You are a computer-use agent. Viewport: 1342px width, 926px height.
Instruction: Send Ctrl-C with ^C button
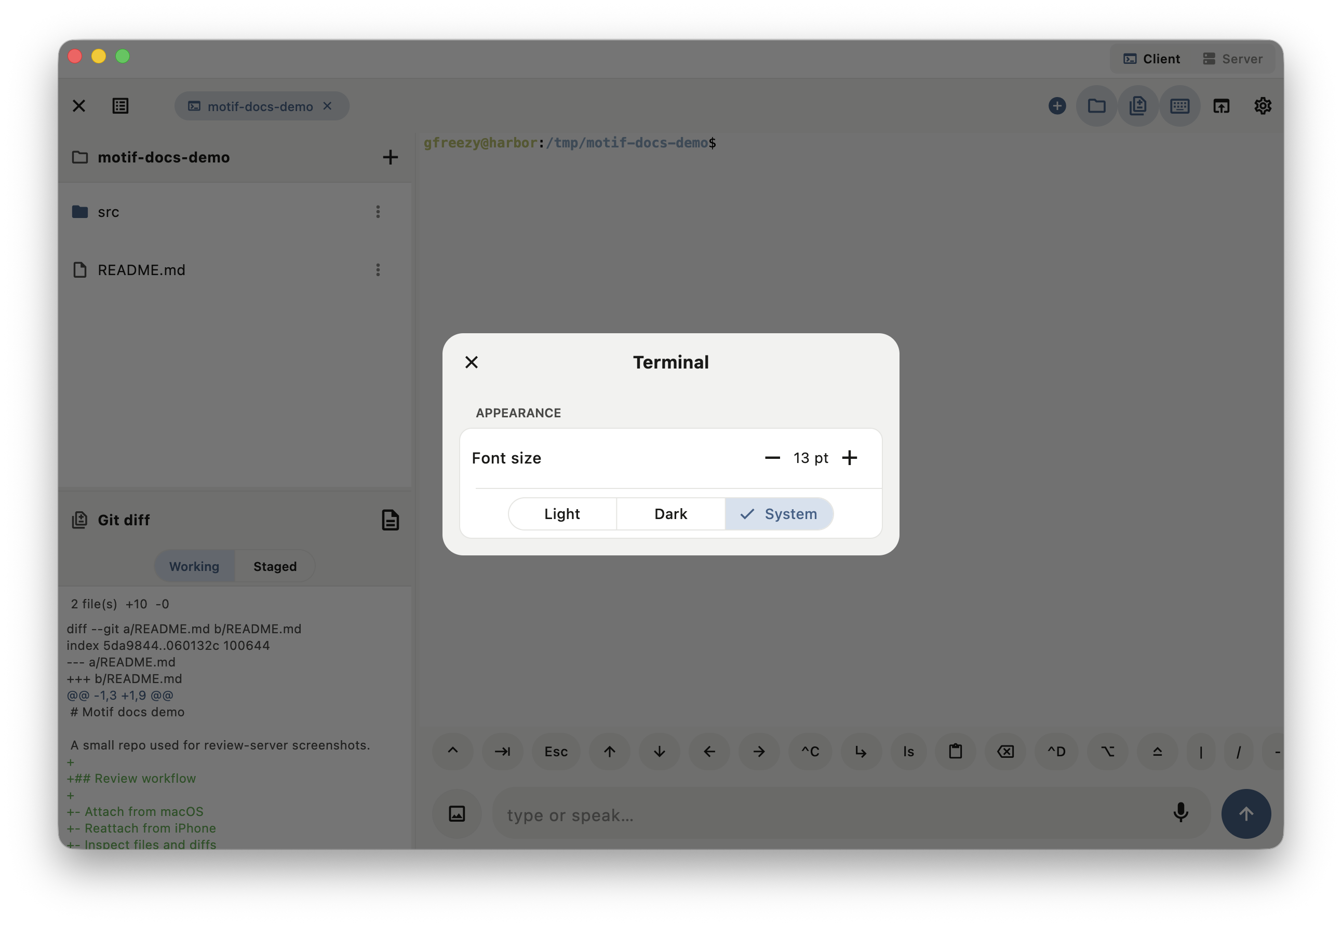810,752
